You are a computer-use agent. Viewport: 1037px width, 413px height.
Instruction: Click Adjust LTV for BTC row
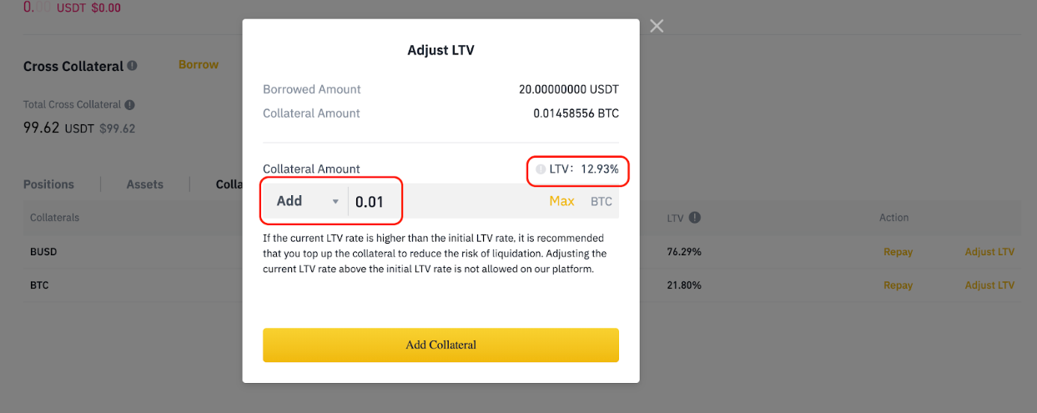pyautogui.click(x=989, y=285)
